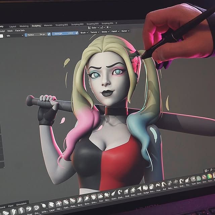
Task: Expand the Cursor settings dropdown
Action: (125, 31)
